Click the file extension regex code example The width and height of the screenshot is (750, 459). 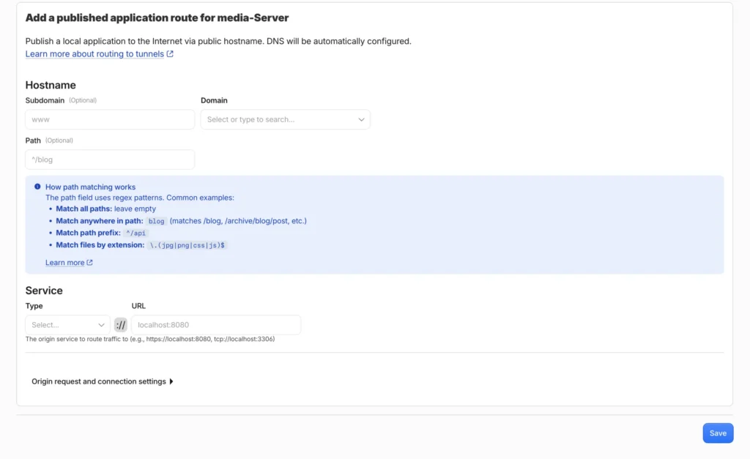point(187,245)
